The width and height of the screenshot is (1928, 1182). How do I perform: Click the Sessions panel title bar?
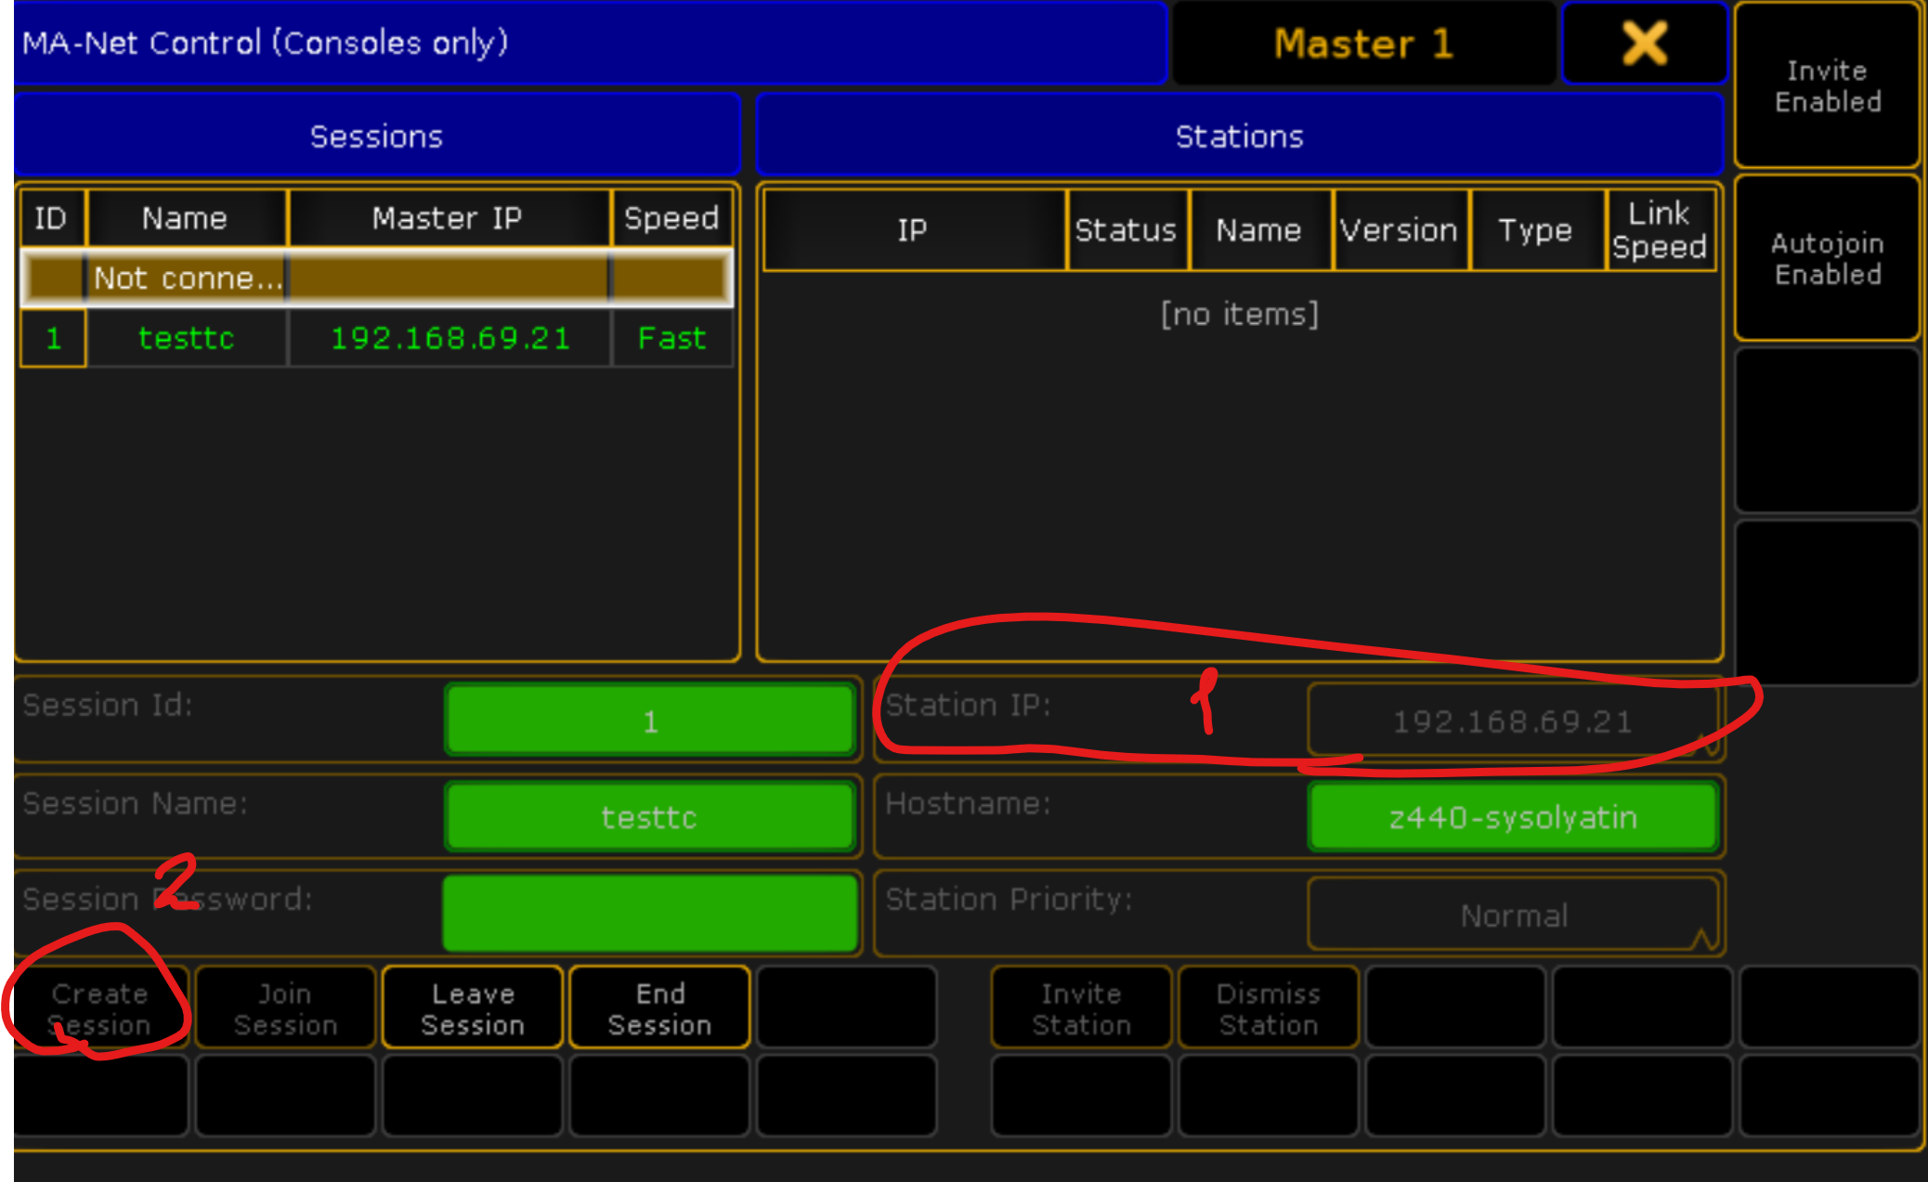377,136
